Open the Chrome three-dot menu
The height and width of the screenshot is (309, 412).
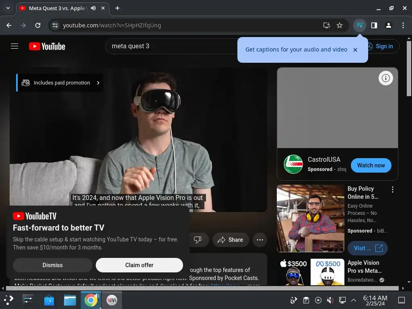[x=403, y=25]
